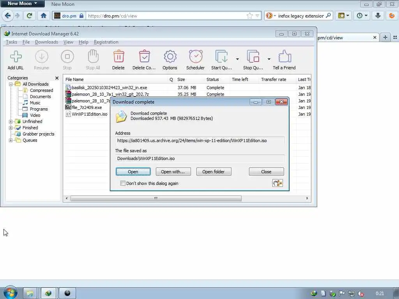Click the Open folder button
399x299 pixels.
pyautogui.click(x=214, y=172)
